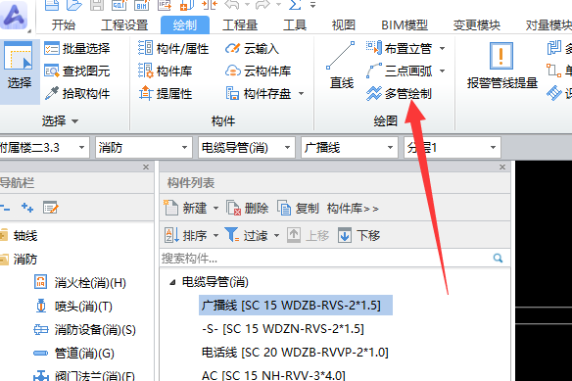The width and height of the screenshot is (572, 381).
Task: Select 电话线 [SC 20 WDZB-RVVP-2*1.0] item
Action: coord(295,353)
